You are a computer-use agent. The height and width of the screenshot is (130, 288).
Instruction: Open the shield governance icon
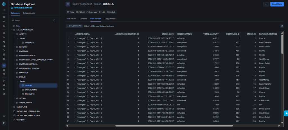tap(4, 74)
